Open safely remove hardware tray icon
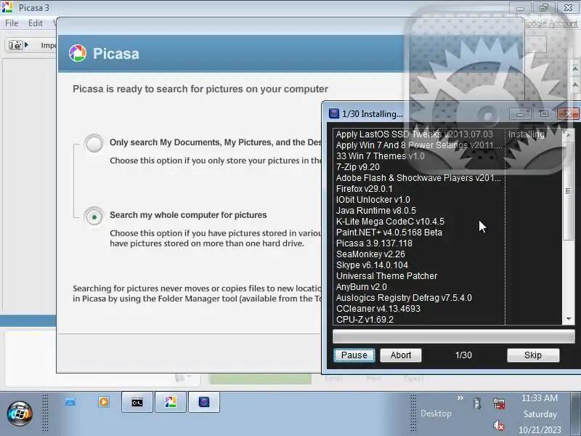Screen dimensions: 581x436 tap(477, 403)
